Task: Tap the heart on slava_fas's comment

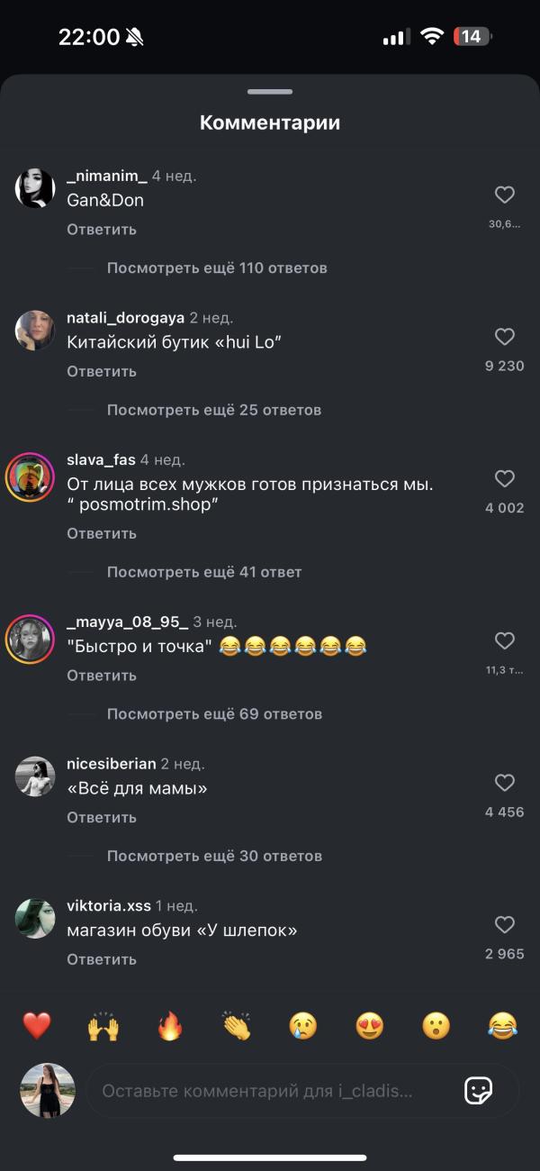Action: [505, 479]
